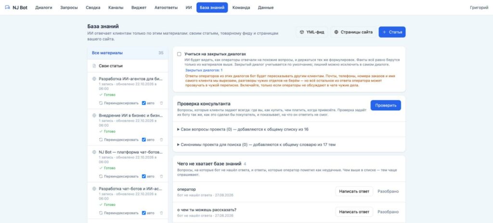
Task: Toggle авто for Разработка ИИ-агентов
Action: [143, 103]
